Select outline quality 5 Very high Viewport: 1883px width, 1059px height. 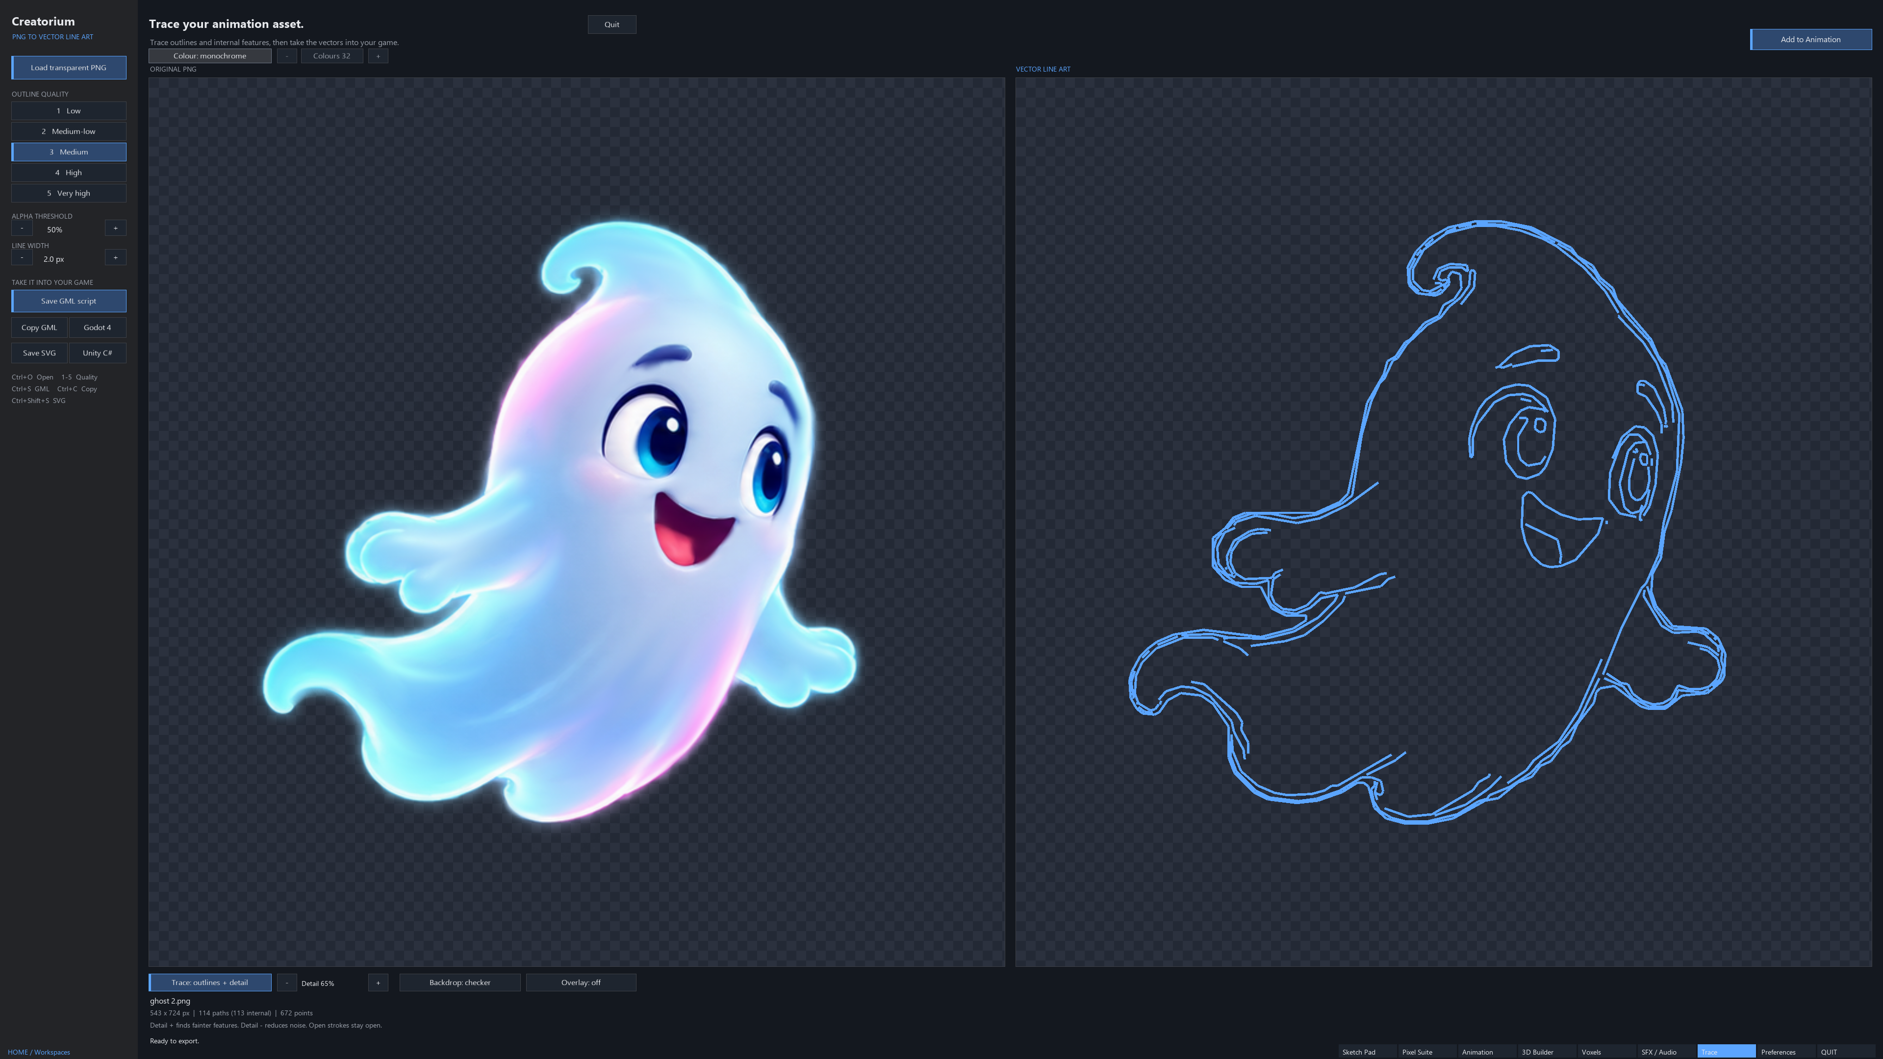point(69,193)
